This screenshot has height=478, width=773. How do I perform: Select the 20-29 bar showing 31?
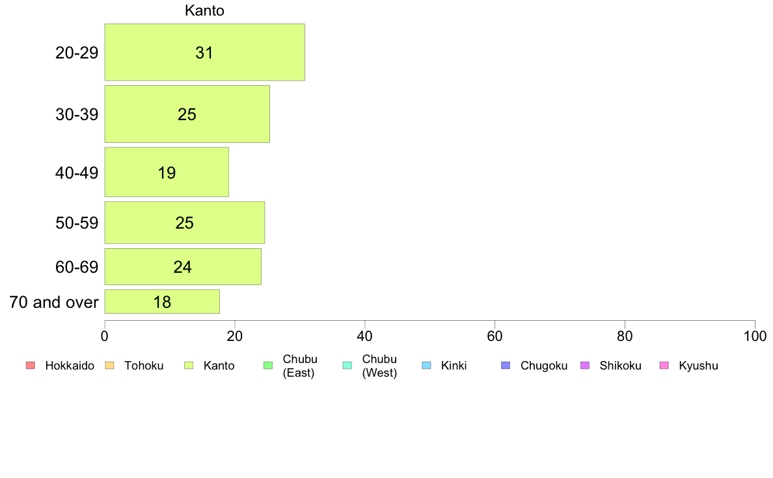pos(204,52)
